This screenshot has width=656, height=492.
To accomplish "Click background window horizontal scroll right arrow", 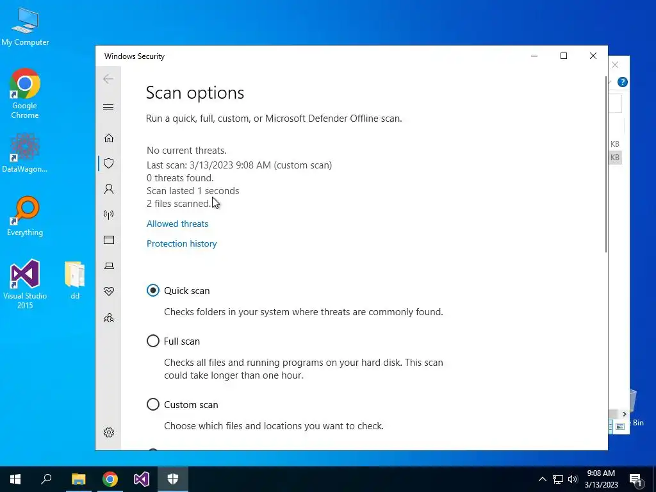I will [x=624, y=414].
